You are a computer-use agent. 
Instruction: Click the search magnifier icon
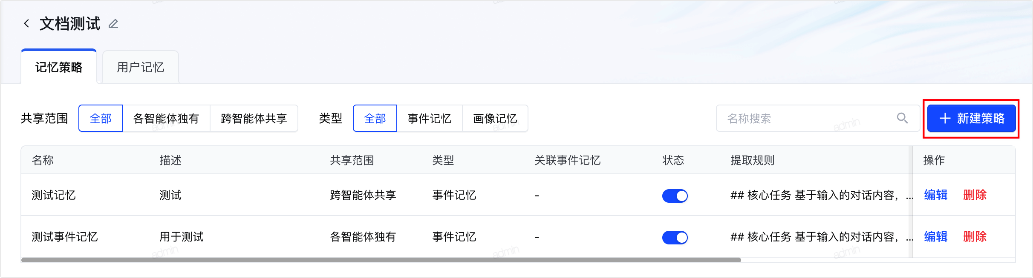pyautogui.click(x=902, y=118)
